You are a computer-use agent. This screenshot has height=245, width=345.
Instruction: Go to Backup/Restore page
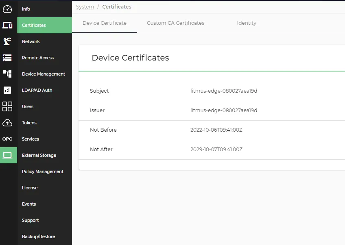tap(39, 236)
